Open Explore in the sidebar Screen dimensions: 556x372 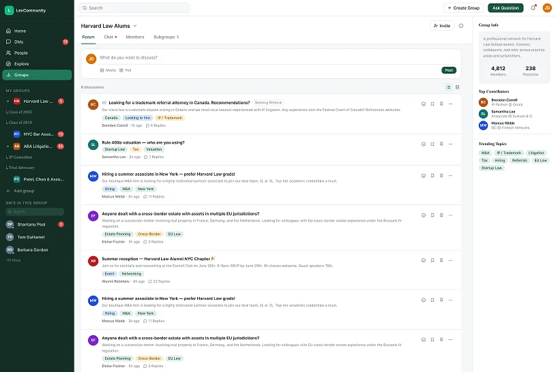(x=21, y=63)
